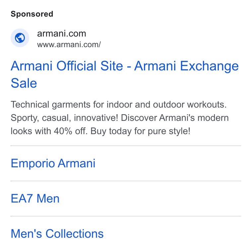Screen dimensions: 252x251
Task: Click the word 'Collections' in the last sitelink
Action: [75, 234]
